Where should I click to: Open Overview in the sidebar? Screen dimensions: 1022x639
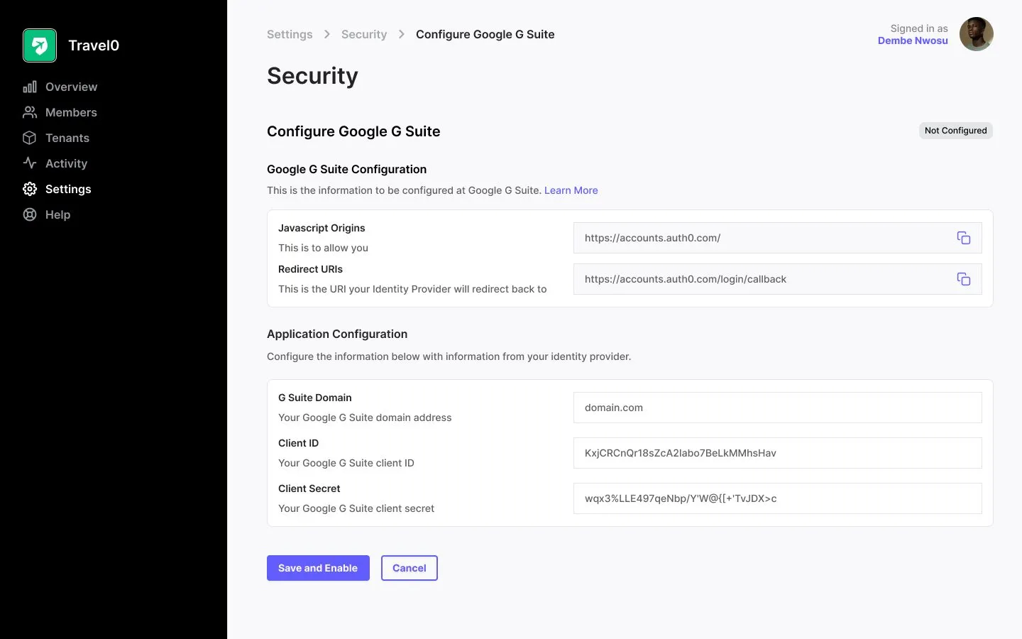[x=72, y=87]
